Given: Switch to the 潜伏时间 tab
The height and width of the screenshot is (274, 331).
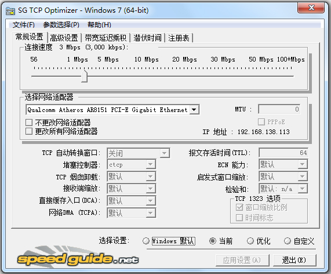Looking at the screenshot, I should [x=147, y=38].
